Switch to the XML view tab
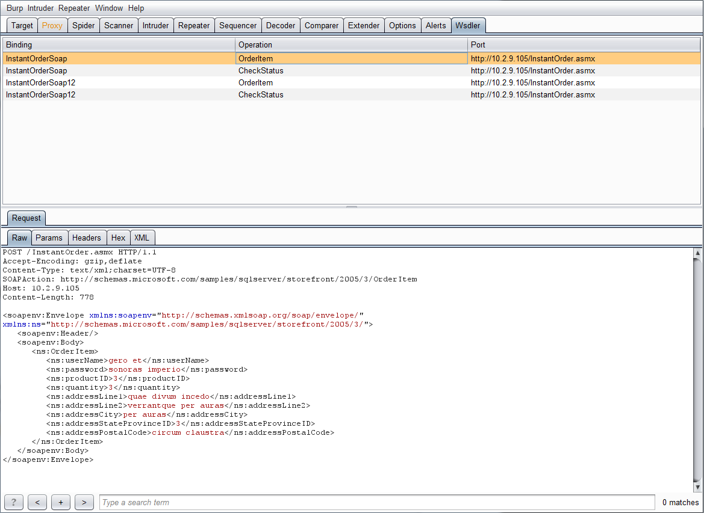 click(x=142, y=238)
